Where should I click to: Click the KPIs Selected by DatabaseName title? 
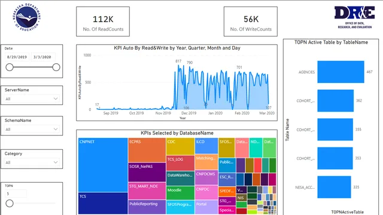pyautogui.click(x=177, y=133)
